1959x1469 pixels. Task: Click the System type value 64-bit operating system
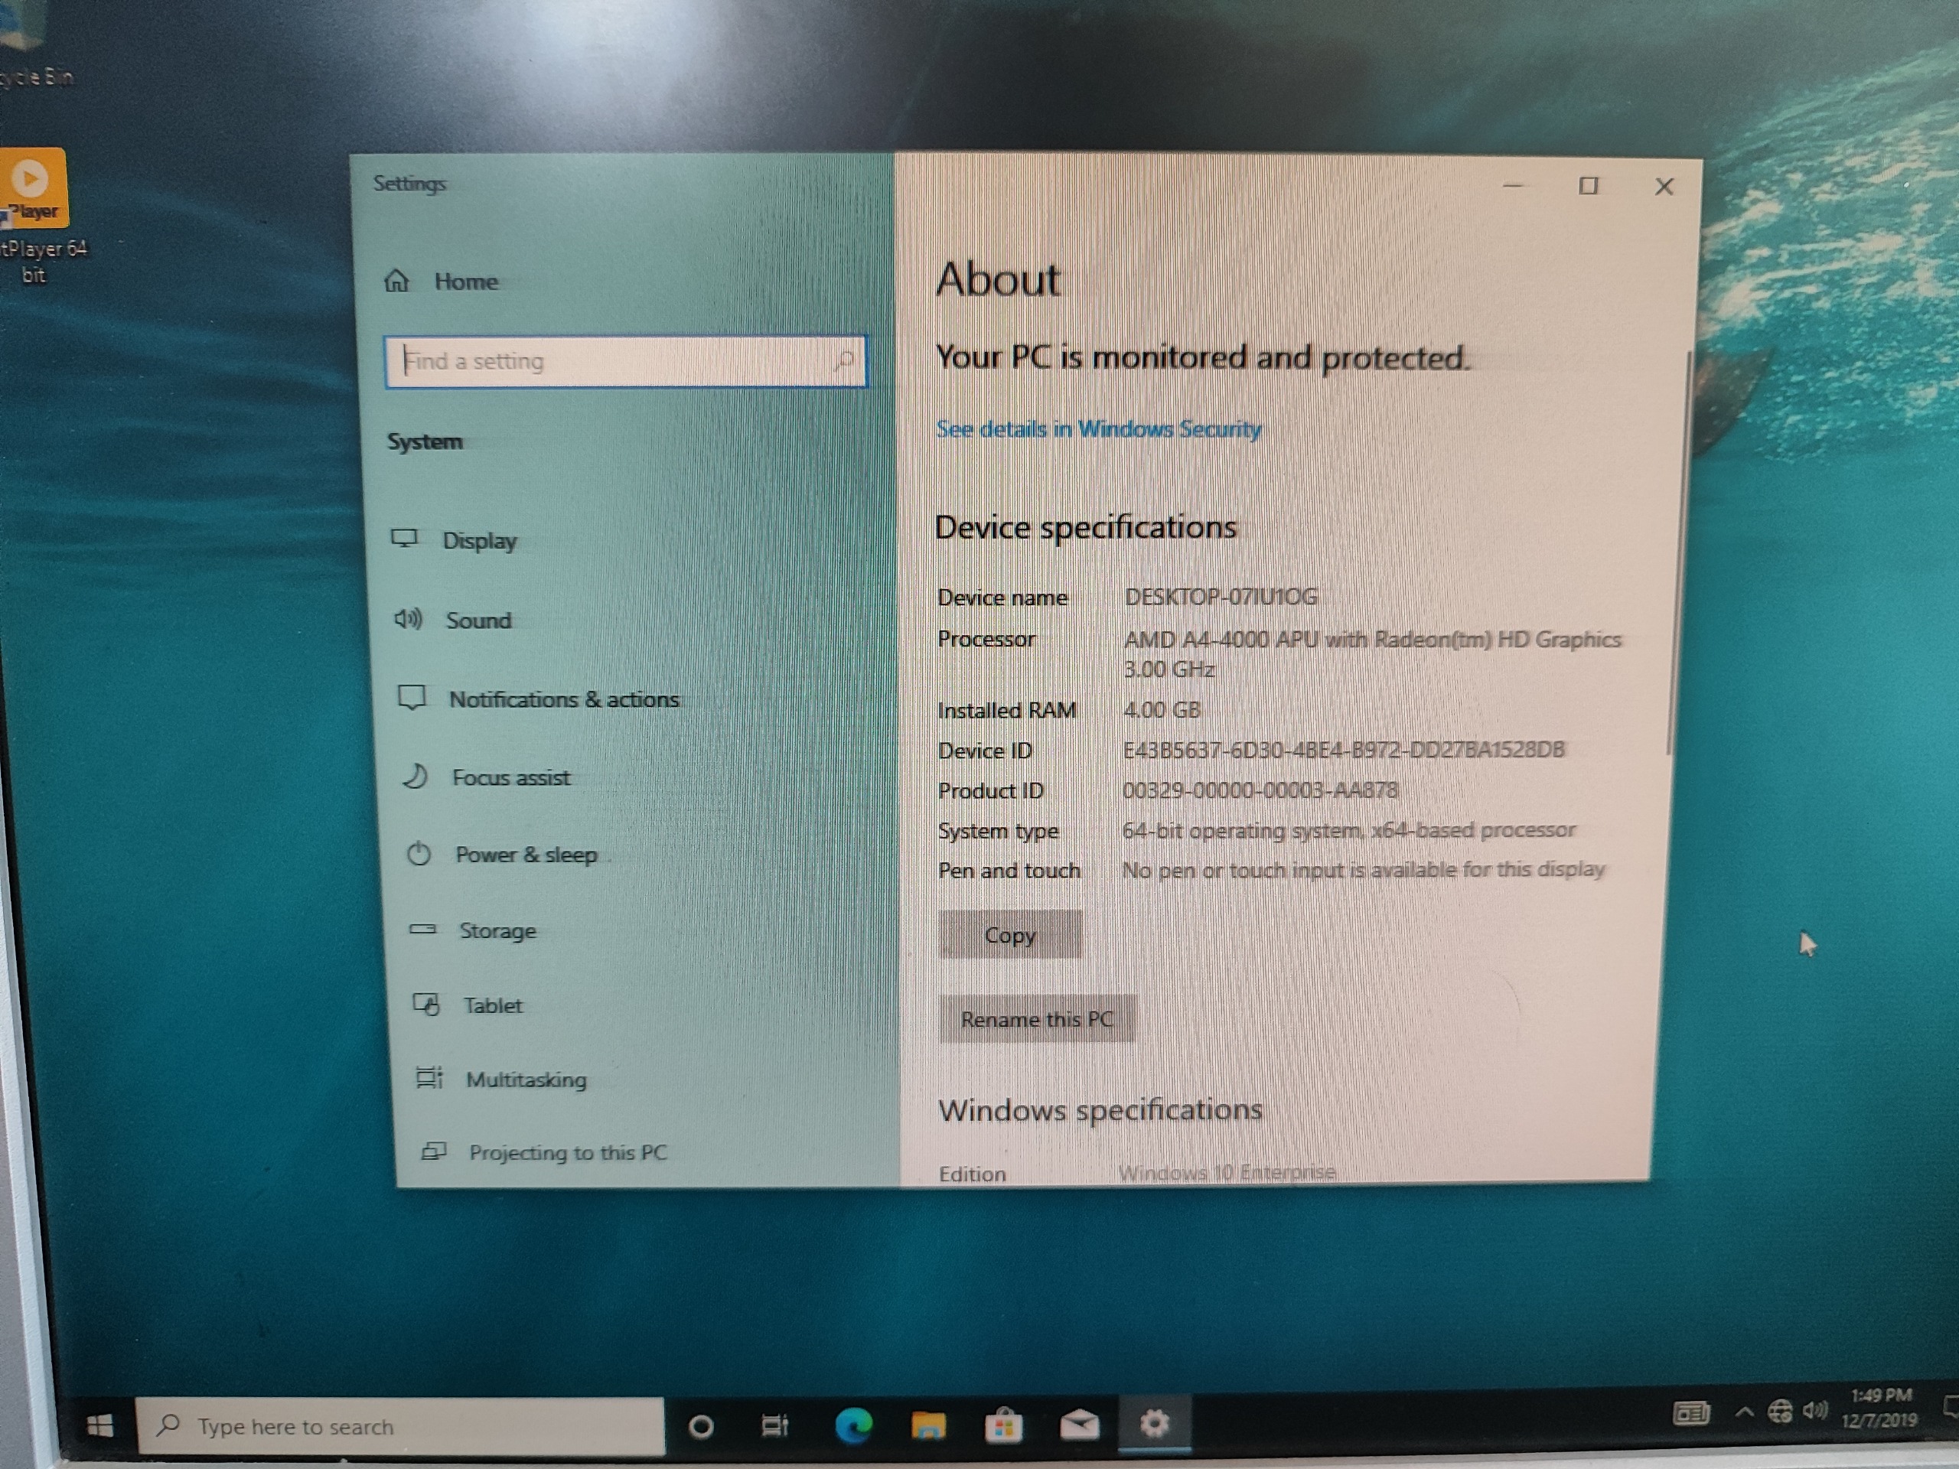pos(1349,831)
